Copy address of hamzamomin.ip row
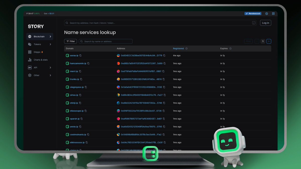The width and height of the screenshot is (301, 169). [x=165, y=63]
